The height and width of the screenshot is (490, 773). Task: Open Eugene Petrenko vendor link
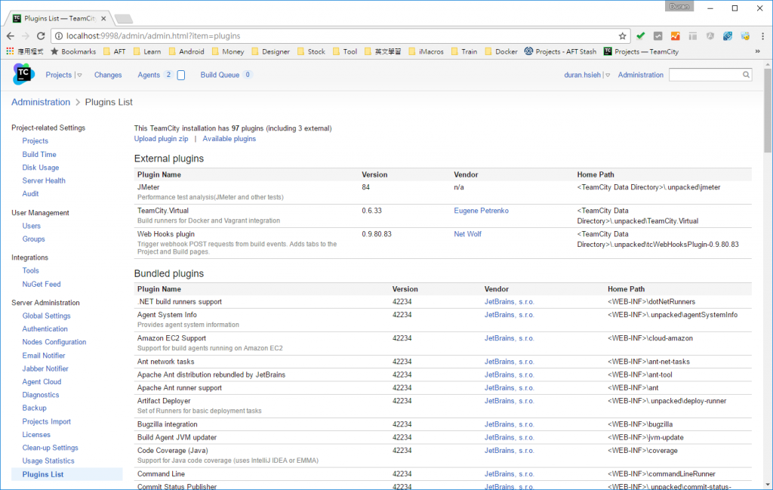pyautogui.click(x=481, y=211)
